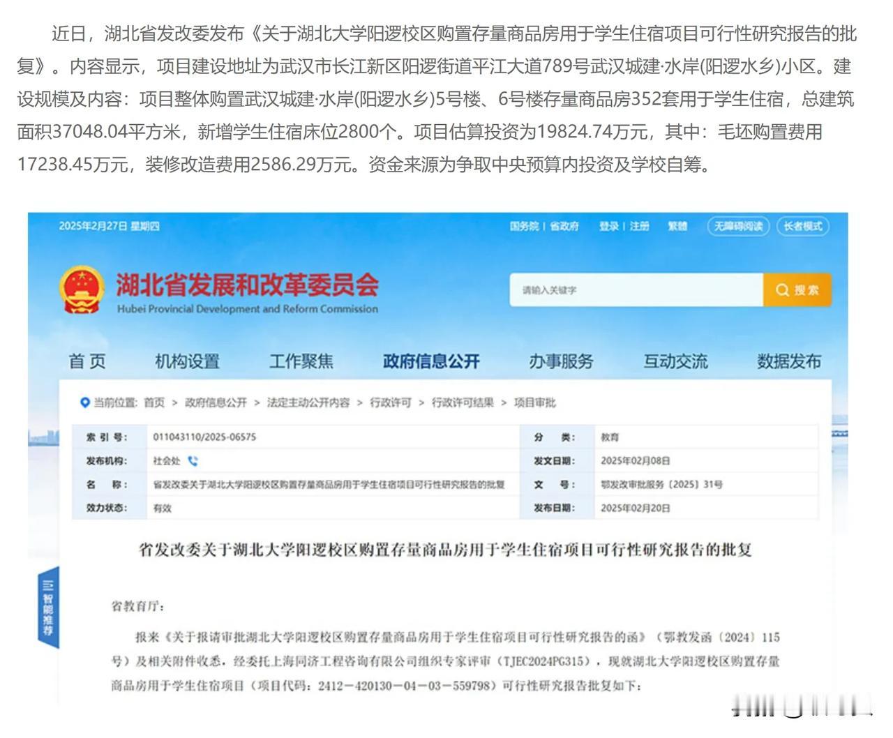Click document number 鄂发改审批服务〔2025〕31号

(661, 484)
